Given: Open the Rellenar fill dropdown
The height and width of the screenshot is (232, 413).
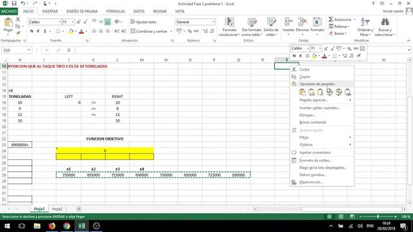Looking at the screenshot, I should click(x=339, y=26).
